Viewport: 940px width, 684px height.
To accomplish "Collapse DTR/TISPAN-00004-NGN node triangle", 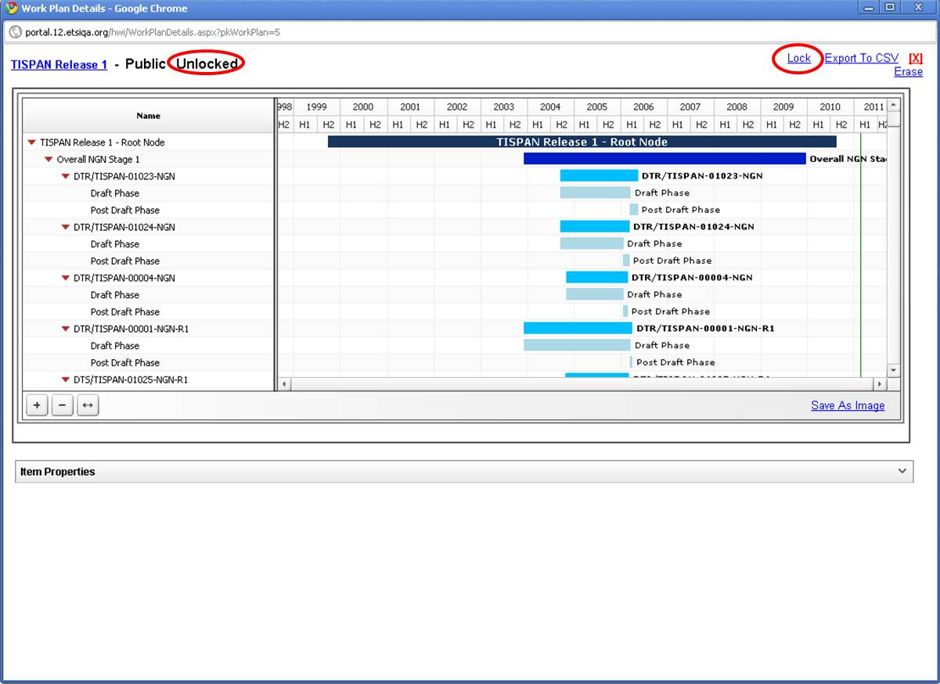I will pyautogui.click(x=66, y=279).
